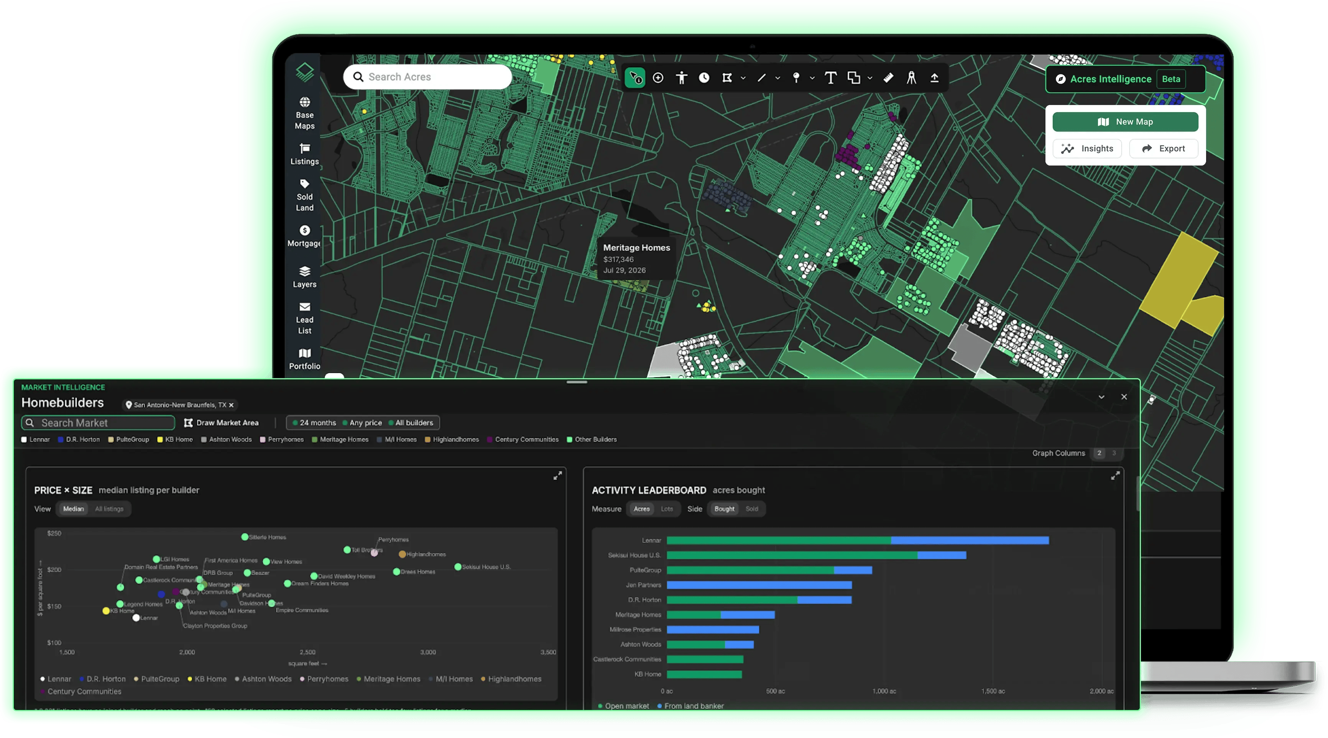Switch Price × Size view to Median
The height and width of the screenshot is (738, 1328).
(x=73, y=509)
